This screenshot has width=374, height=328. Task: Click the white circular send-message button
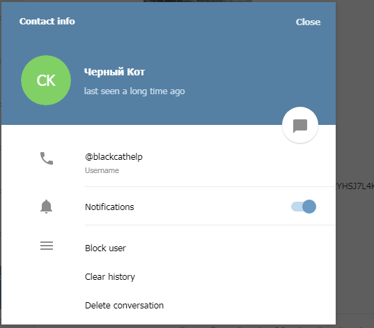(300, 125)
